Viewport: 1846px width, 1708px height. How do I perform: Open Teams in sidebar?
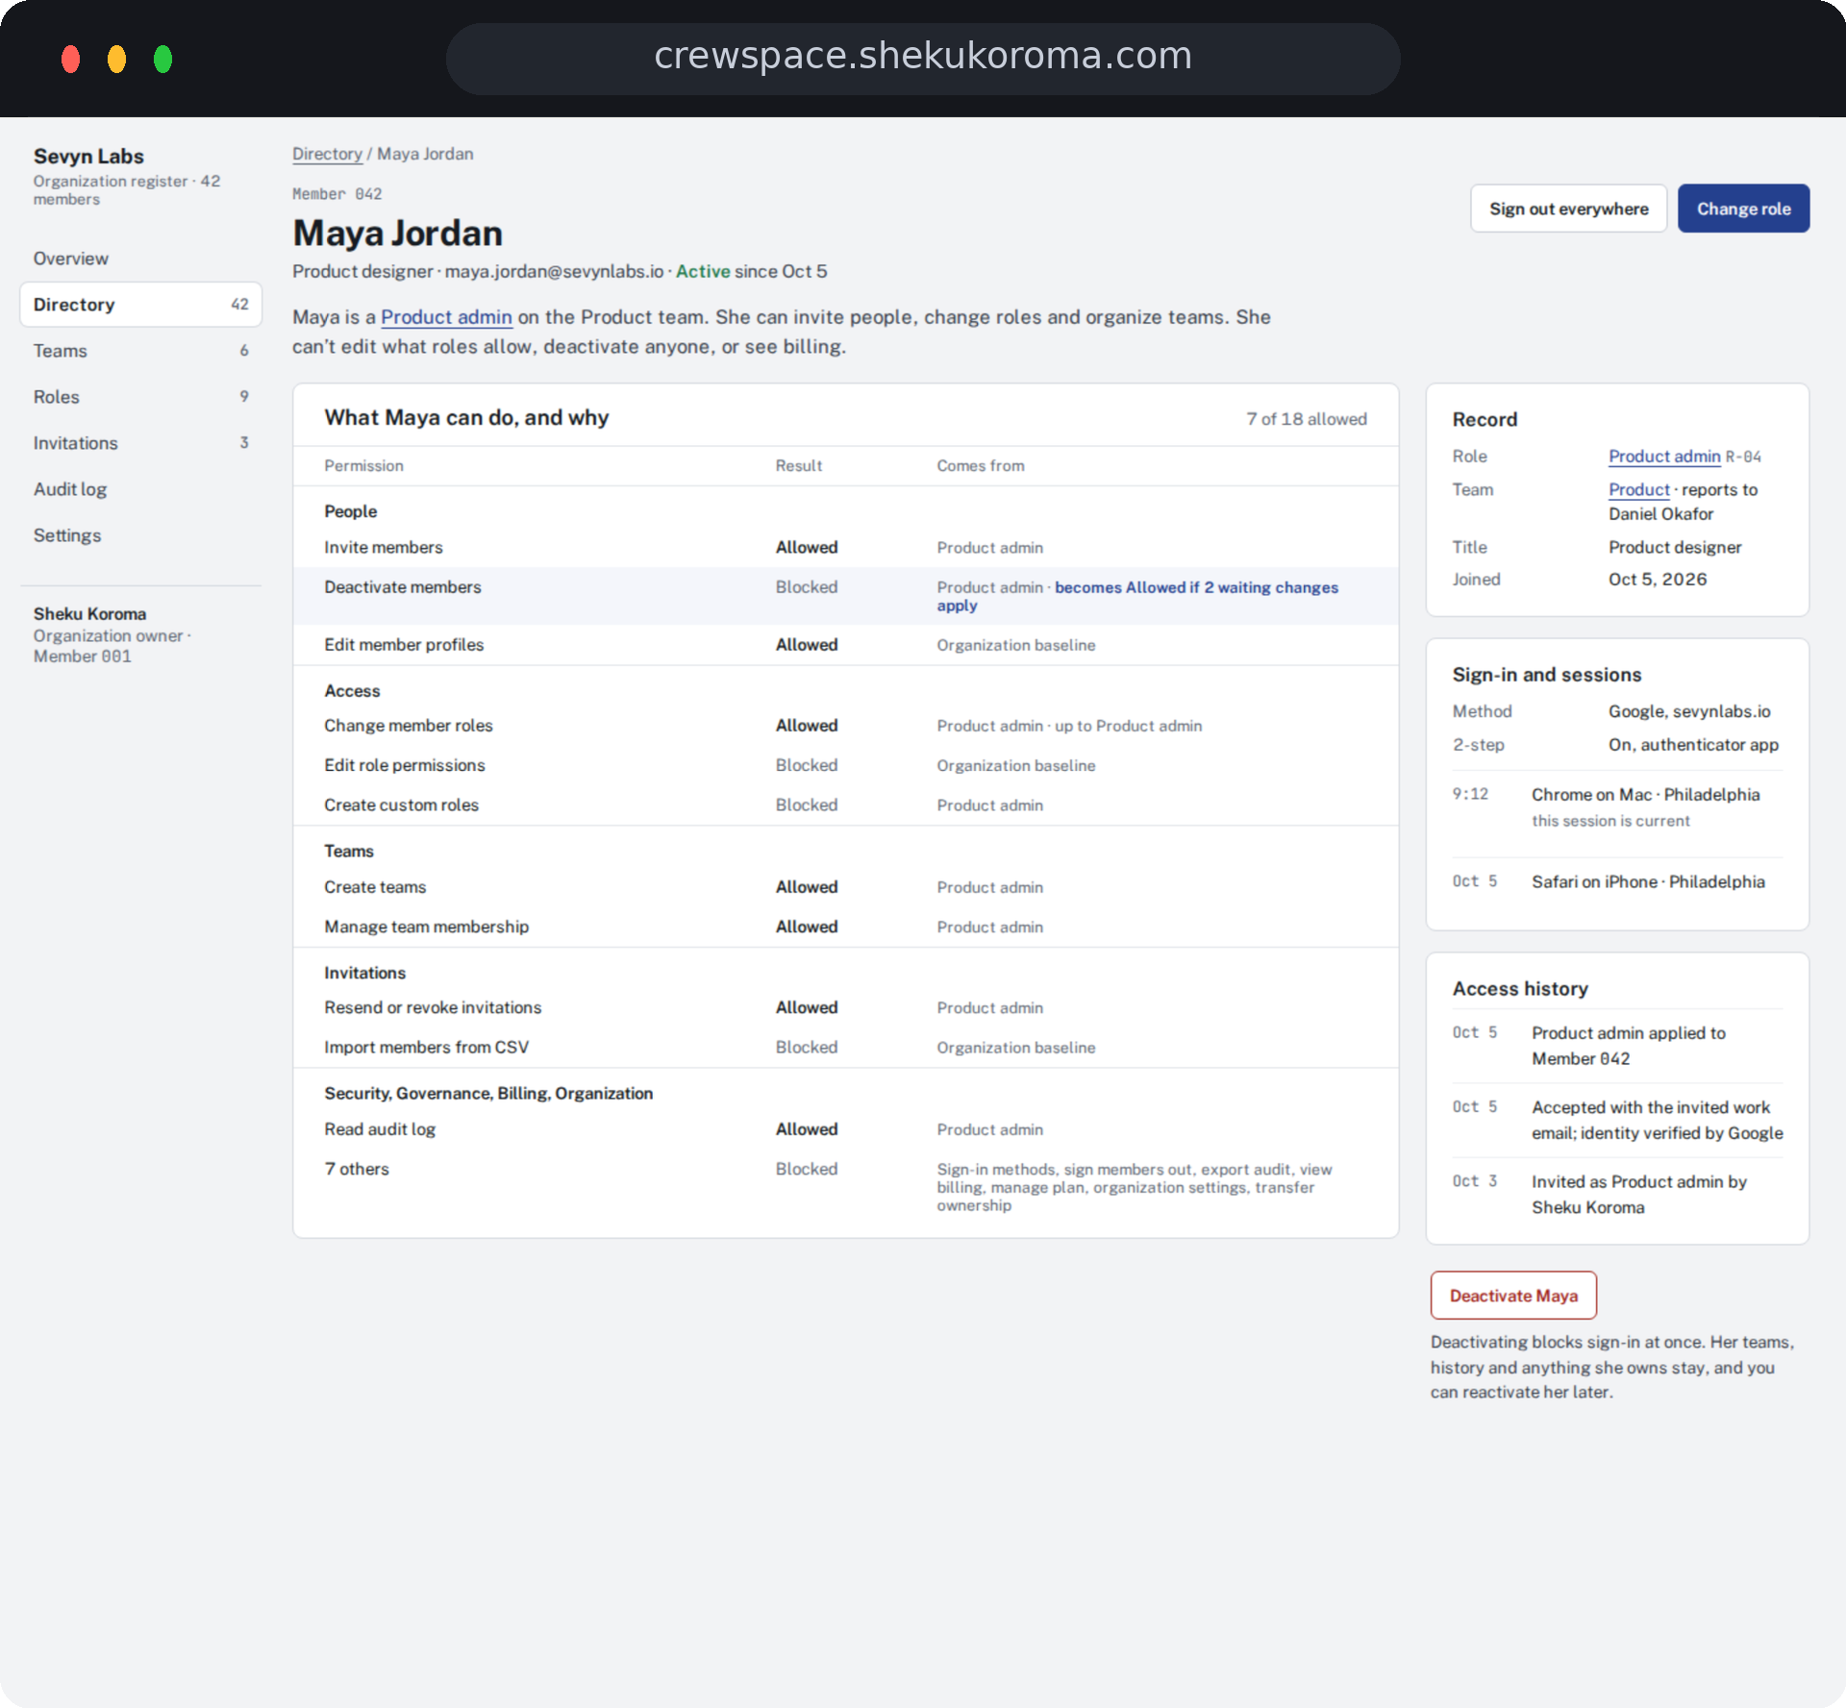[140, 351]
